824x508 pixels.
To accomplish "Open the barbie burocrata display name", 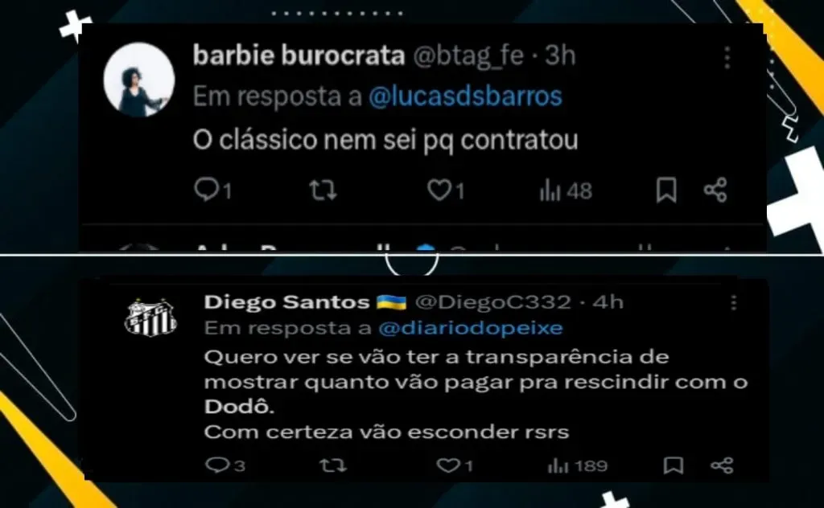I will pyautogui.click(x=299, y=55).
